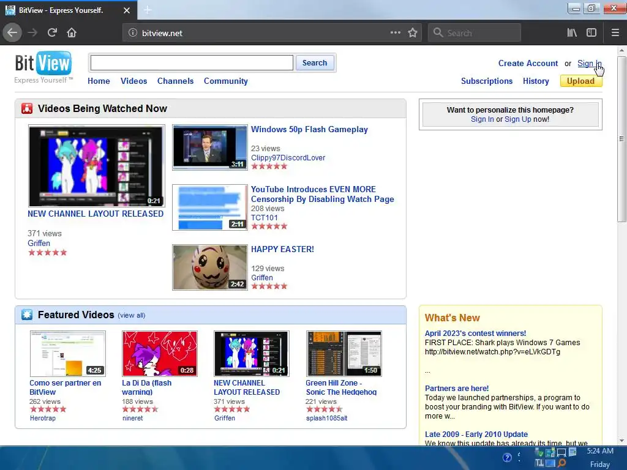
Task: Show site information icon in address bar
Action: [x=133, y=33]
